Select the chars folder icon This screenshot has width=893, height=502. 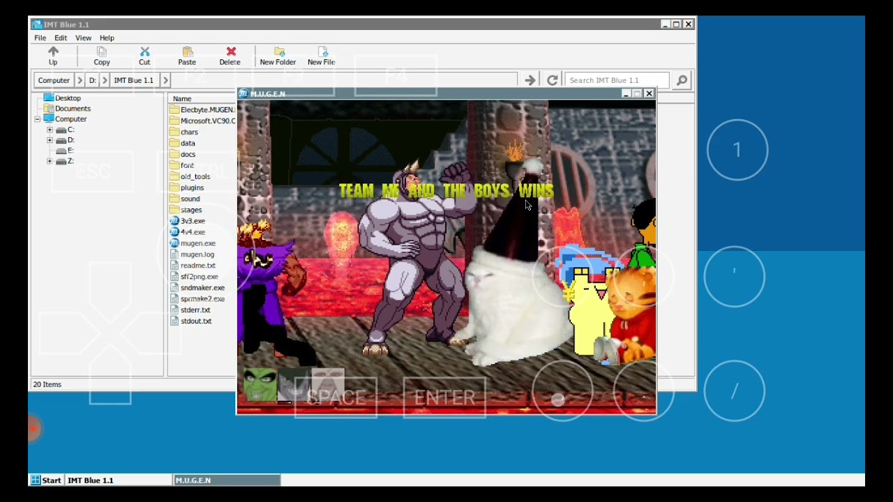175,132
